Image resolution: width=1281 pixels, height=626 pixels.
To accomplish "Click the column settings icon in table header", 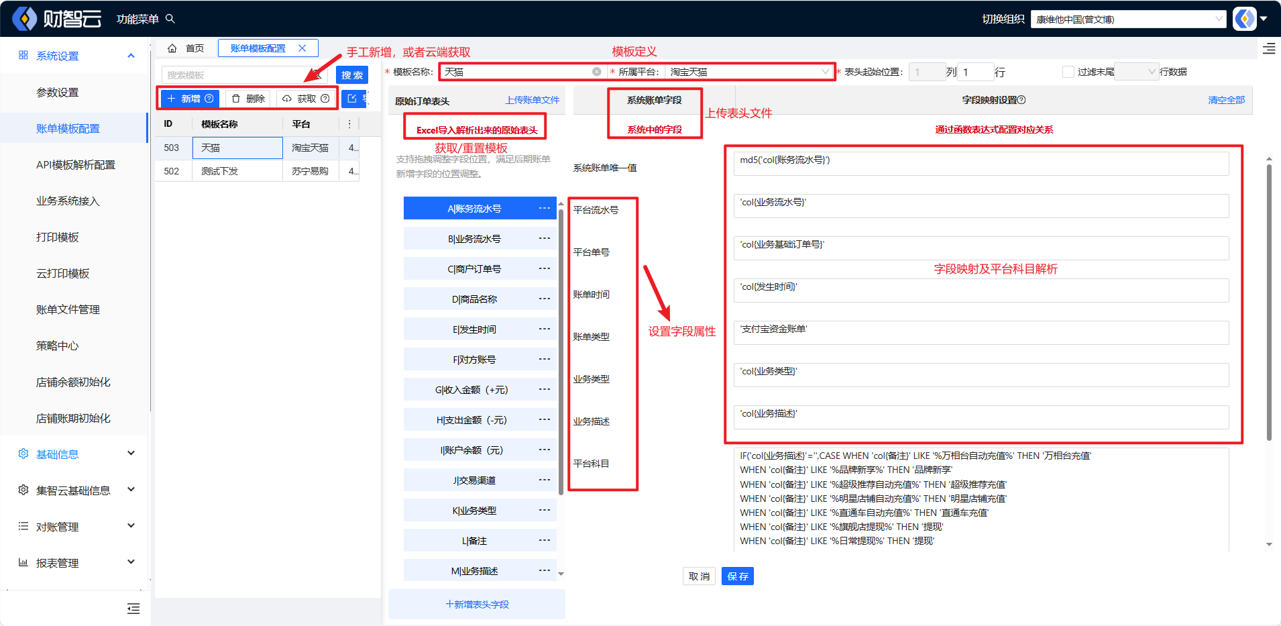I will click(x=349, y=124).
